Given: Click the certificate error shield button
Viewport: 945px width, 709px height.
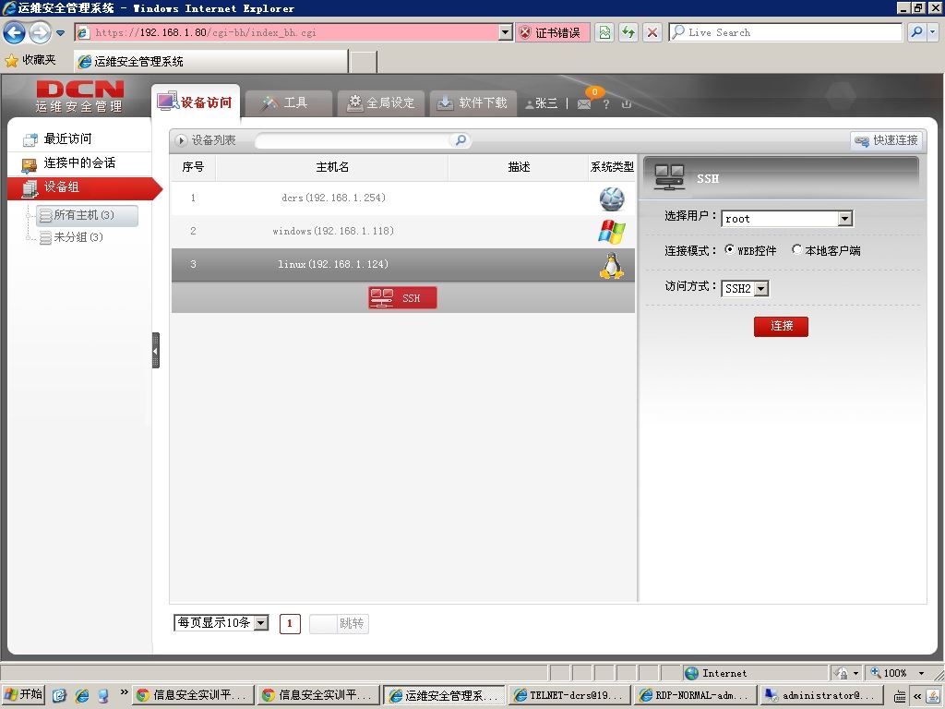Looking at the screenshot, I should pos(553,32).
